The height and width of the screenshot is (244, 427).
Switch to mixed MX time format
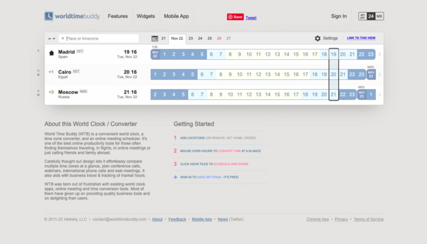pyautogui.click(x=379, y=16)
